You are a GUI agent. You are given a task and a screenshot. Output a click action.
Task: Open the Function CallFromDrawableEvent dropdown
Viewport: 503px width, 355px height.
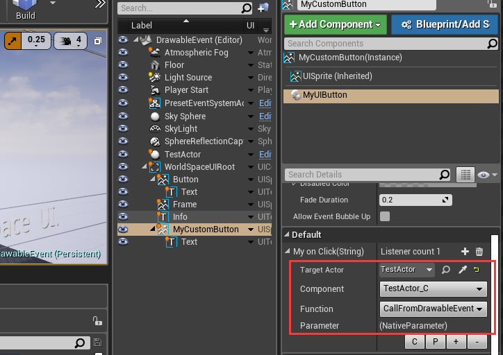coord(433,309)
